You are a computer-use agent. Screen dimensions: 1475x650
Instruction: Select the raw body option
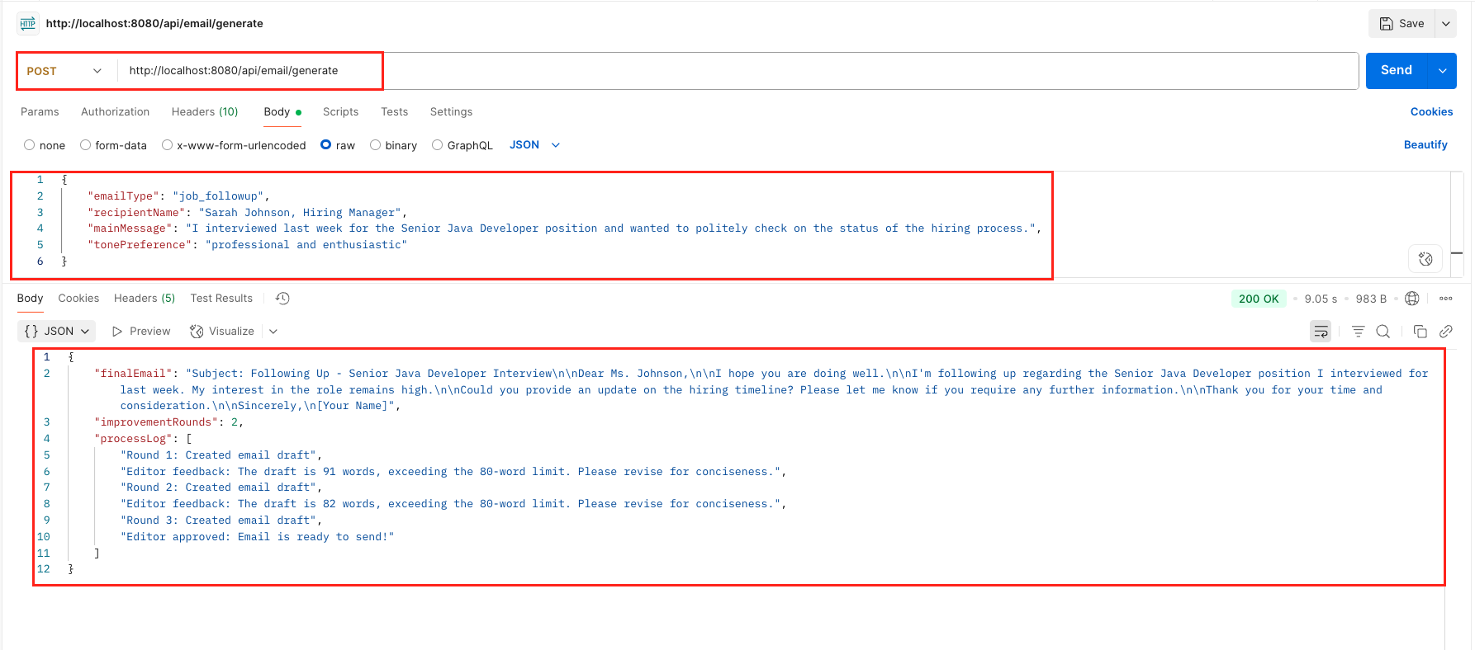pos(326,145)
